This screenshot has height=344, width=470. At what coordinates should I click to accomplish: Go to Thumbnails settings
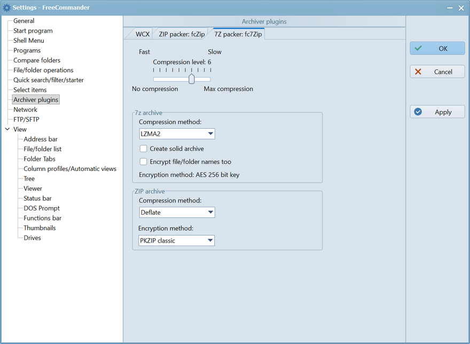40,228
